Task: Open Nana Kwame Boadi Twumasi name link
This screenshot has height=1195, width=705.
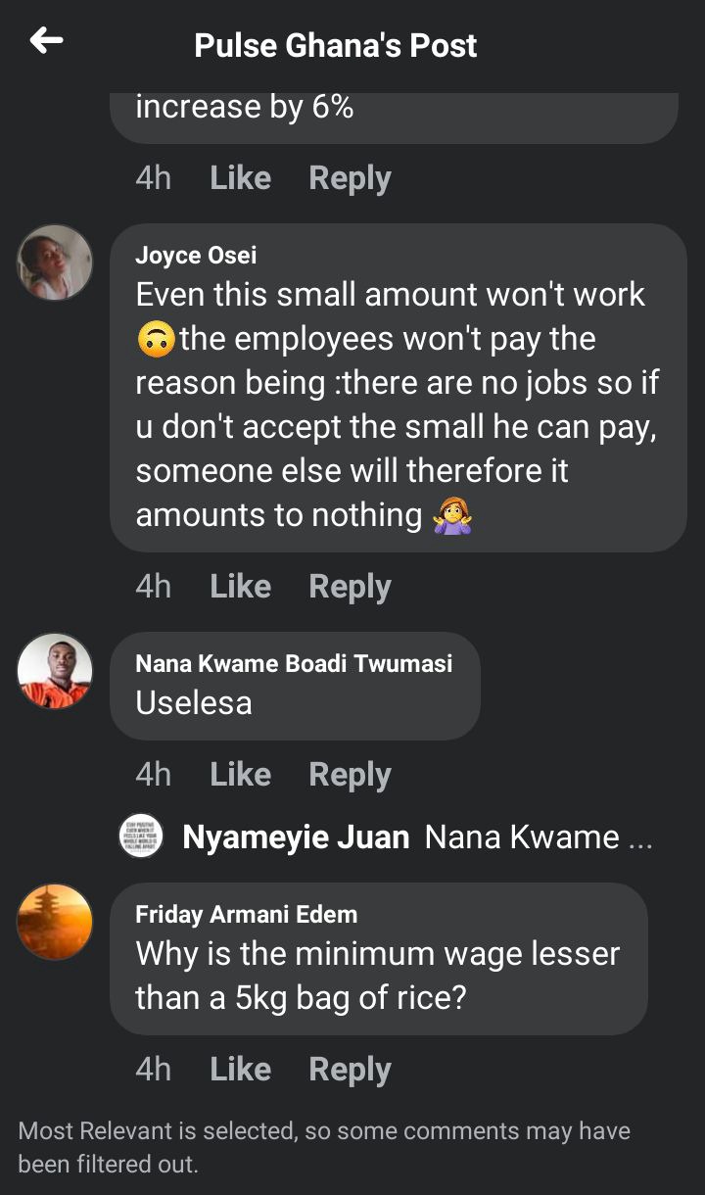Action: point(294,663)
